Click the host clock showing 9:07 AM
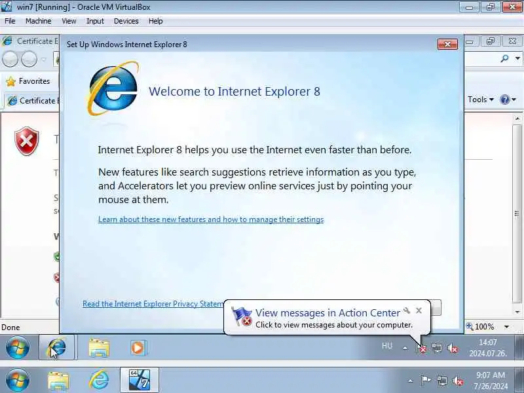 [x=490, y=381]
